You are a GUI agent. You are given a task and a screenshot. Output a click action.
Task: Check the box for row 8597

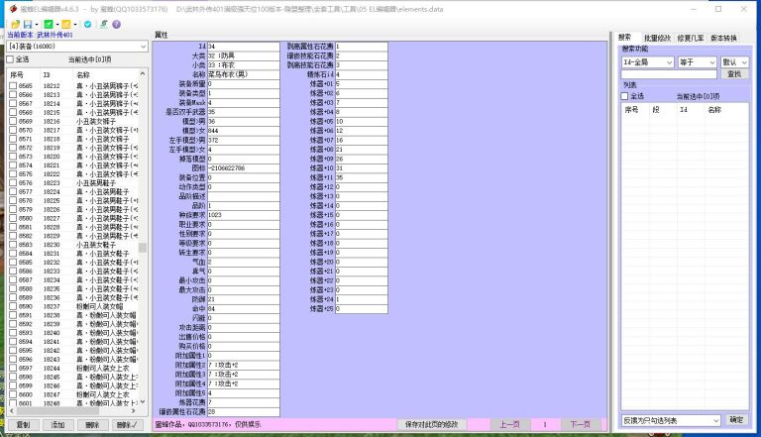point(13,368)
